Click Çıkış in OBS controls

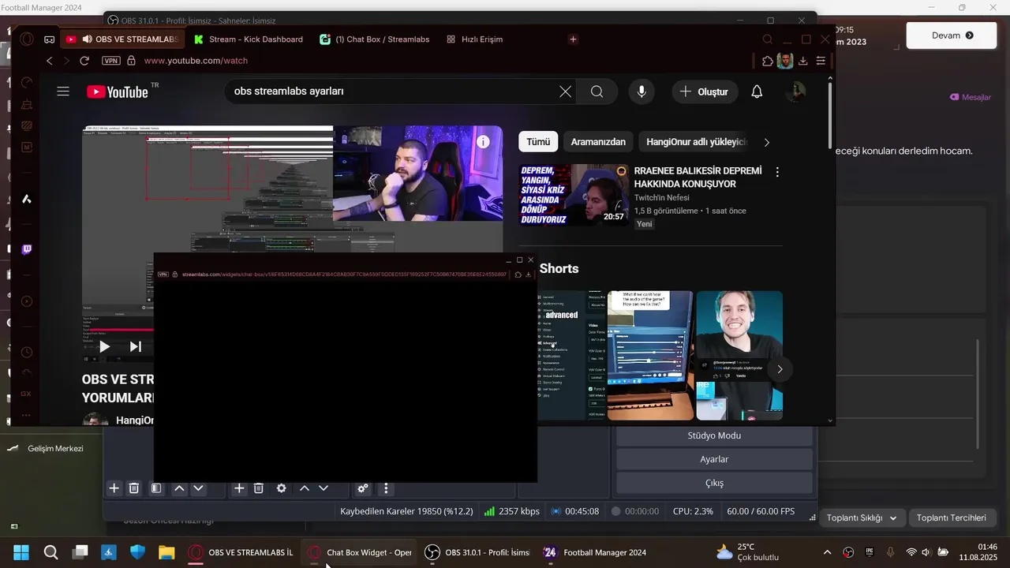pyautogui.click(x=714, y=483)
